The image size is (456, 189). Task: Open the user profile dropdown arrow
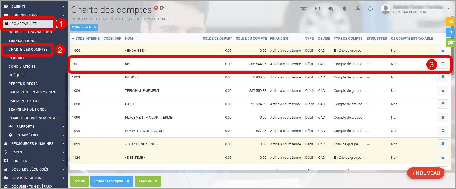(448, 8)
